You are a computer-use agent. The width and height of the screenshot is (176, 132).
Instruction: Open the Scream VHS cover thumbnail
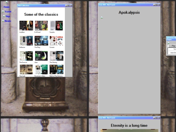pos(56,41)
